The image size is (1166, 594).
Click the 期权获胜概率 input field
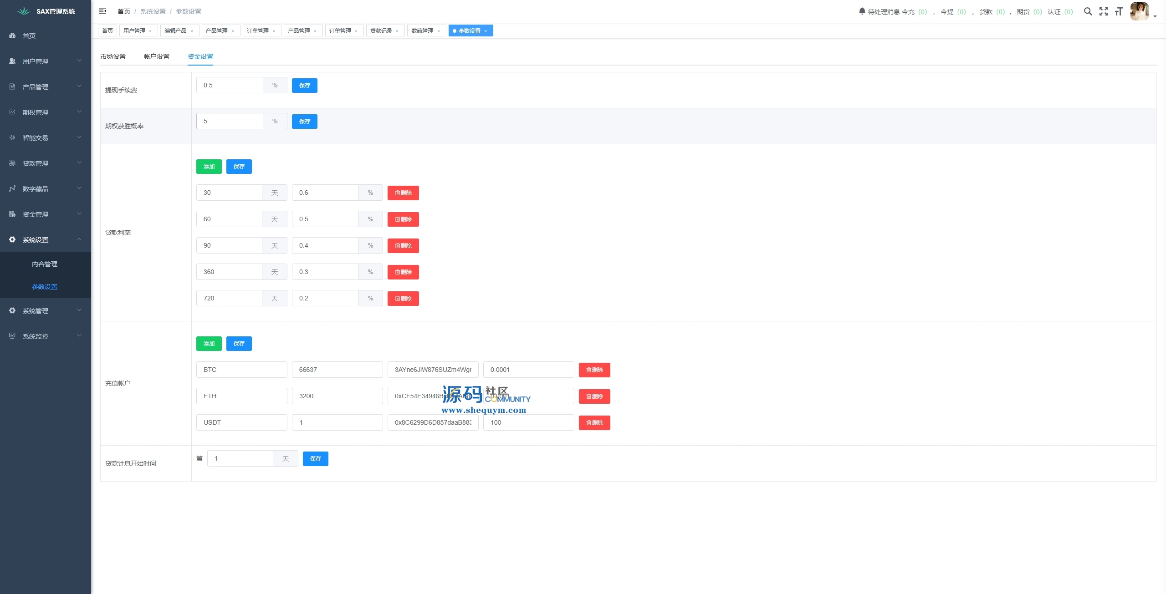coord(230,121)
